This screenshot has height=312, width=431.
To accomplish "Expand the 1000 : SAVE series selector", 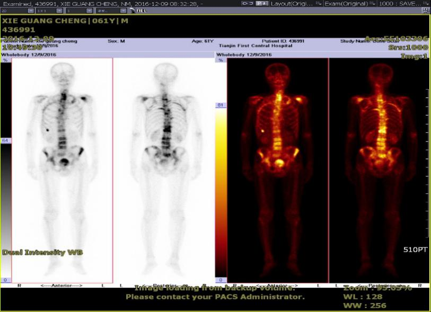I will coord(404,4).
